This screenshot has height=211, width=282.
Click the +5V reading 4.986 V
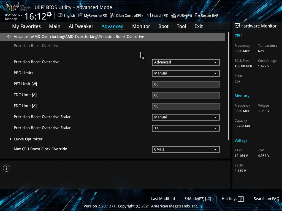click(x=264, y=156)
